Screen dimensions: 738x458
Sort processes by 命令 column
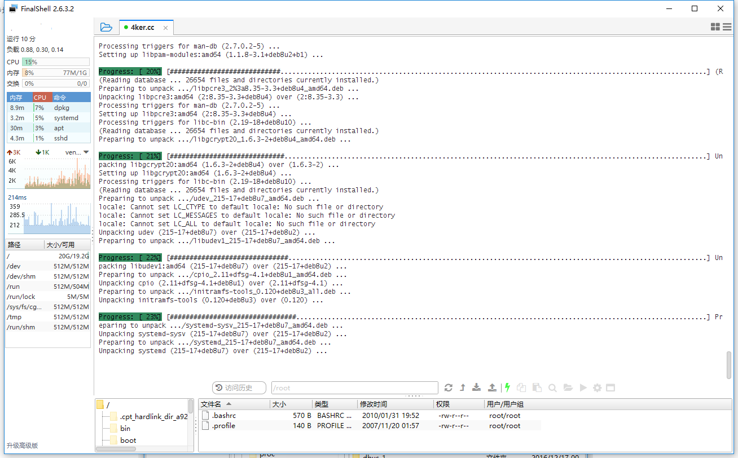71,98
